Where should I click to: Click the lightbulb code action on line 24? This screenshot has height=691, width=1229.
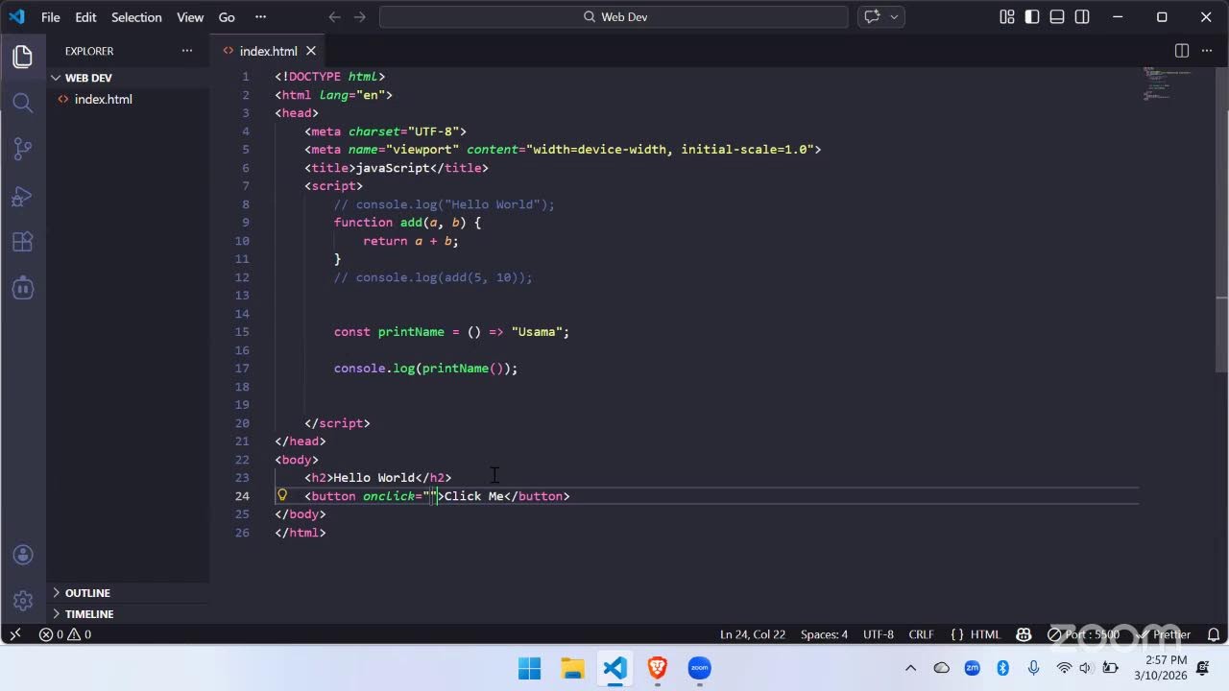(282, 495)
